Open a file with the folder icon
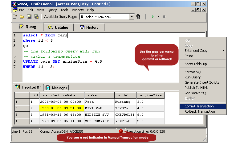 point(22,17)
